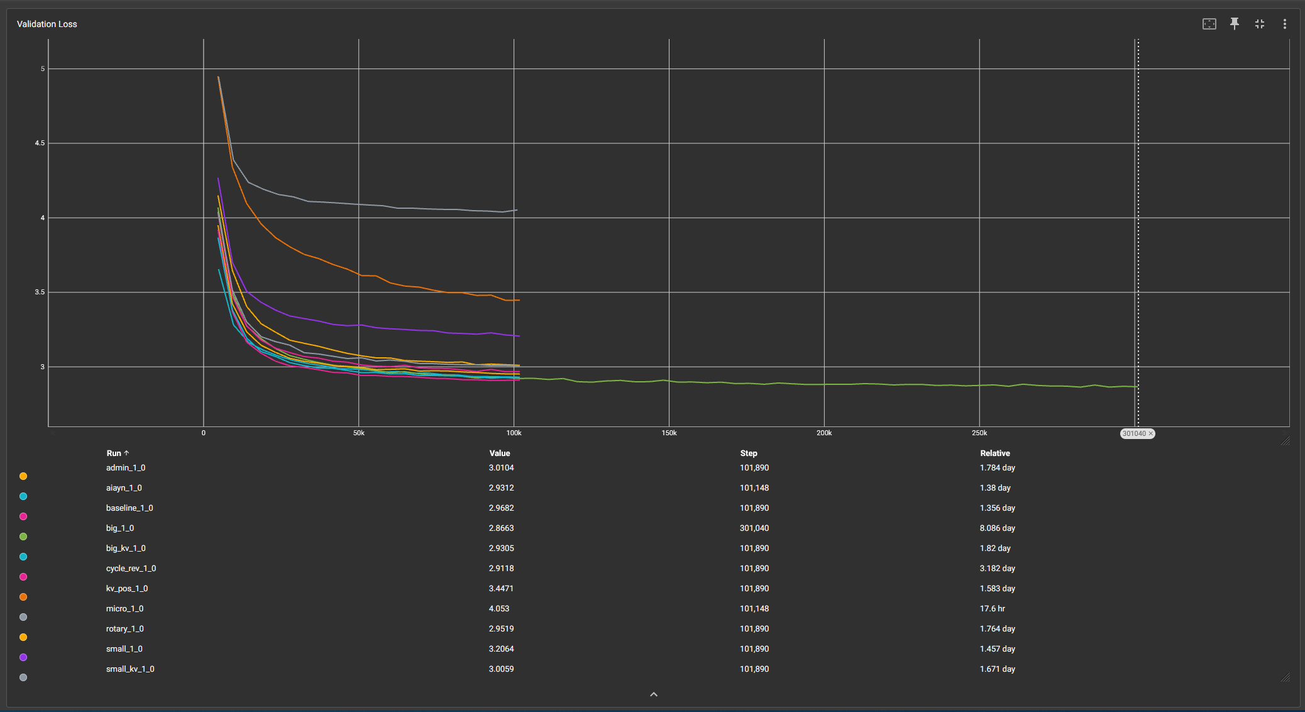Click the gray micro_1_0 color dot

click(x=23, y=617)
